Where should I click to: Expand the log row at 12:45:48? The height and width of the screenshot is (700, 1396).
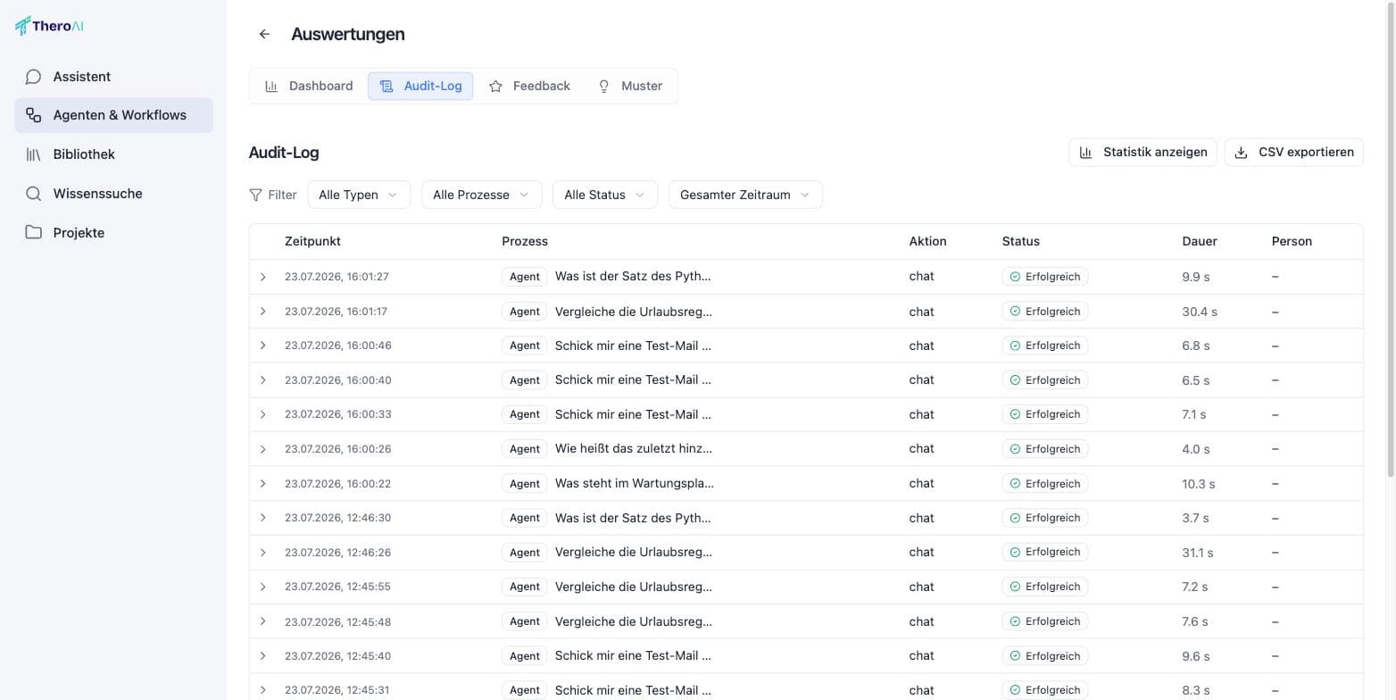(263, 621)
